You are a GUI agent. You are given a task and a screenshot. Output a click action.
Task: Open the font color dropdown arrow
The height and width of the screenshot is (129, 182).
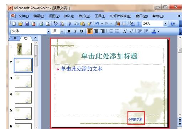coord(158,32)
